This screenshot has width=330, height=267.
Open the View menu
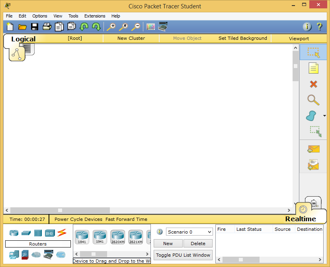pyautogui.click(x=58, y=16)
